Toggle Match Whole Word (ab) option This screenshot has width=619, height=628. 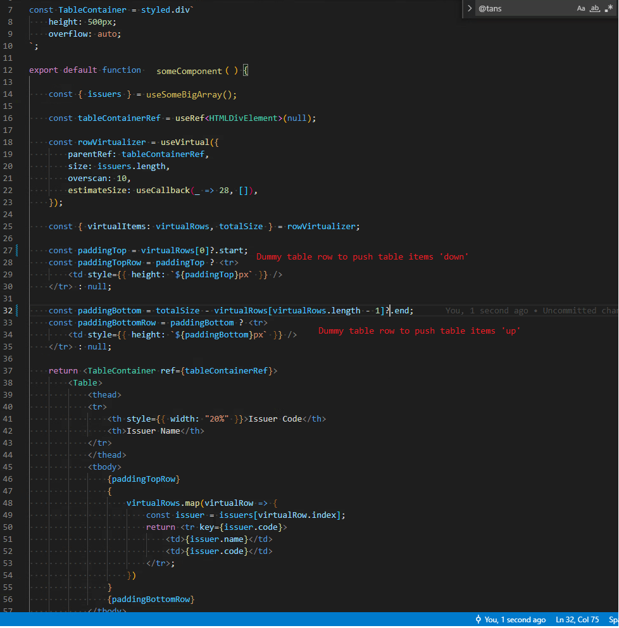click(595, 8)
